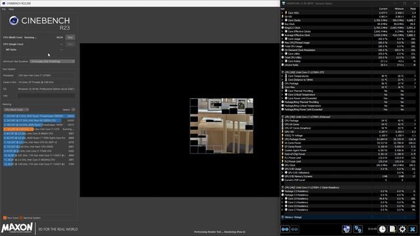Select the orange running 12th Gen ranking row
Viewport: 420px width, 236px height.
point(39,129)
